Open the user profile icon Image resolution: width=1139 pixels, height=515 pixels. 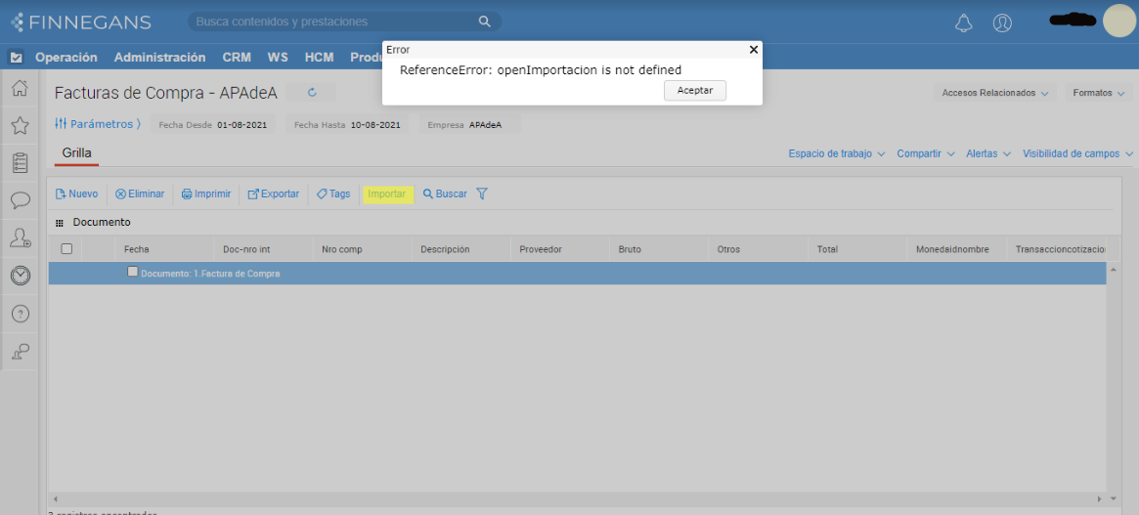pos(1002,22)
